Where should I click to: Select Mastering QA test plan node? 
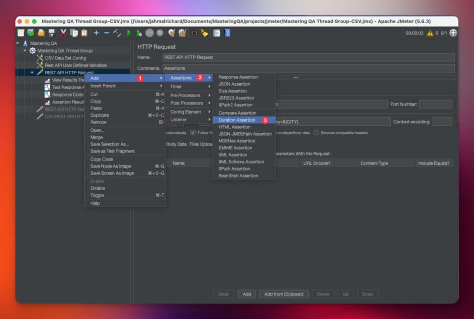tap(44, 43)
